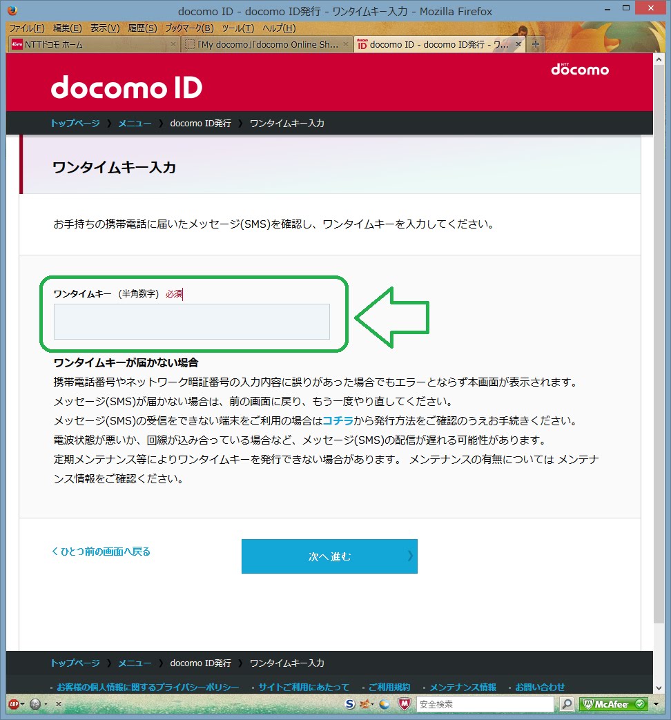Click the scrollbar up arrow
Screen dimensions: 671x720
coord(659,59)
